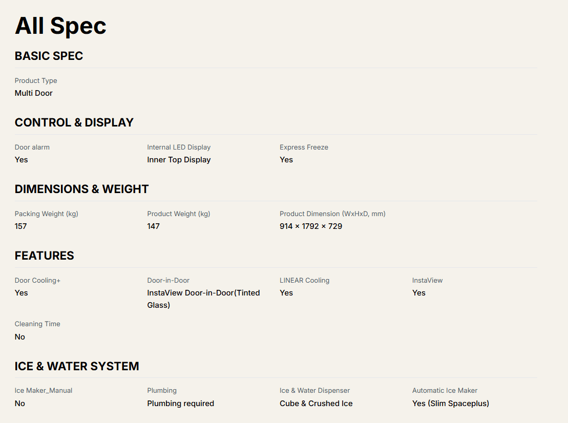Click the FEATURES section heading
568x423 pixels.
44,256
